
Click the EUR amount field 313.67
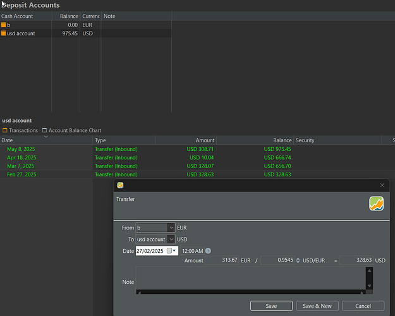tap(222, 260)
